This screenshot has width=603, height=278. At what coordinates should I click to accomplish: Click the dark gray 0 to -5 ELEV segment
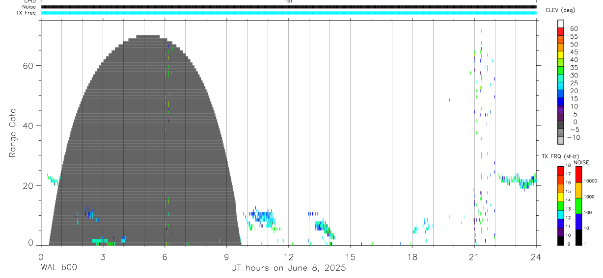561,125
